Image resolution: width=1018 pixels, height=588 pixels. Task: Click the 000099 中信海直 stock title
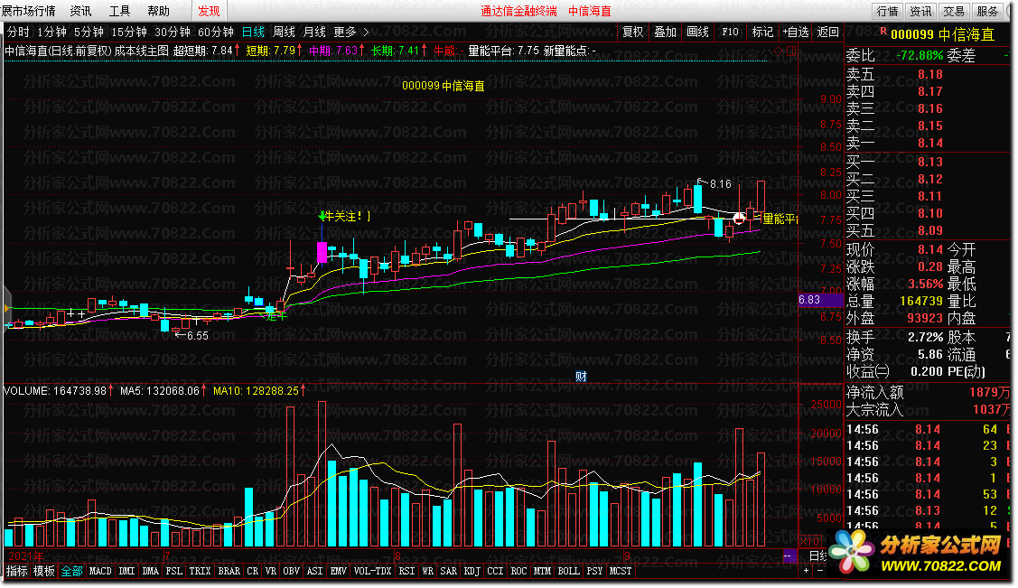(943, 34)
